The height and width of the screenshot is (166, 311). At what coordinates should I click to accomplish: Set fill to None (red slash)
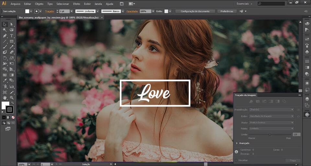13,117
